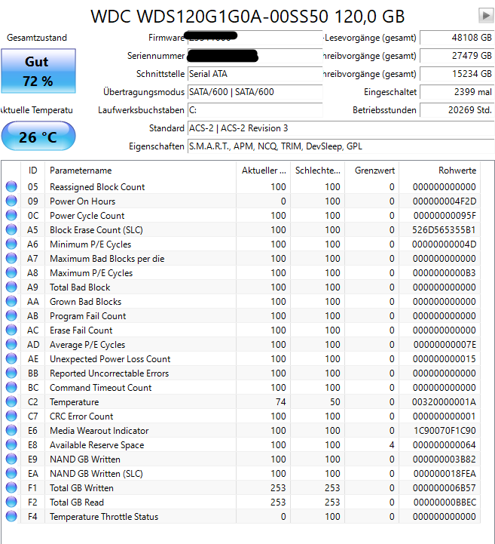Select raw value 00320000001A

pyautogui.click(x=444, y=401)
